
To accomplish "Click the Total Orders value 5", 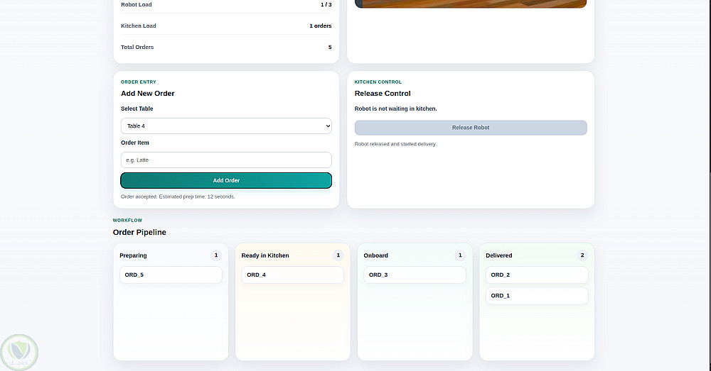I will [x=330, y=47].
